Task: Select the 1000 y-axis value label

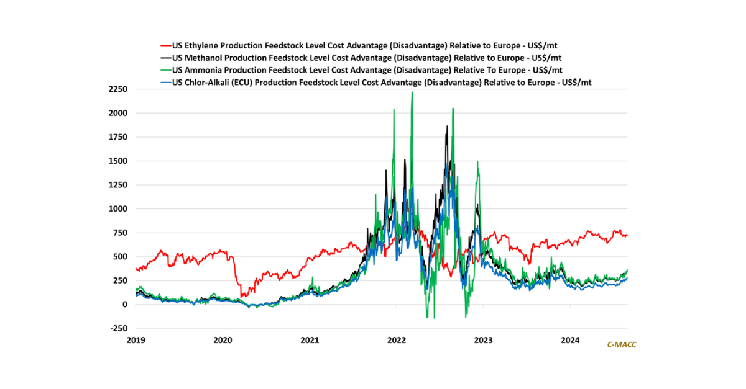Action: [x=118, y=209]
